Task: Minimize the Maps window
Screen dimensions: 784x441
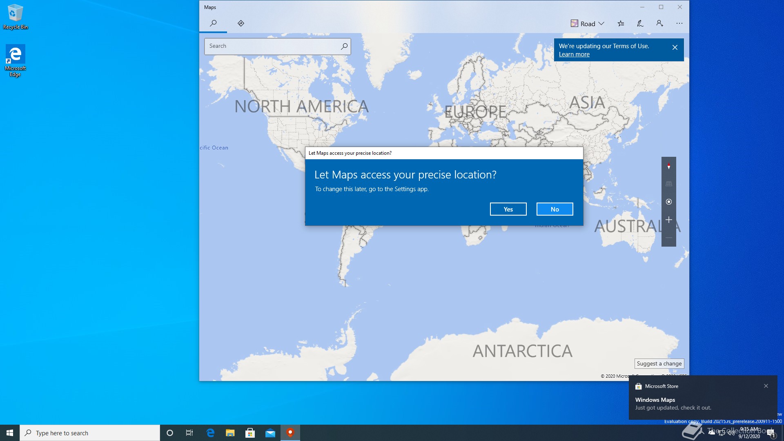Action: (642, 7)
